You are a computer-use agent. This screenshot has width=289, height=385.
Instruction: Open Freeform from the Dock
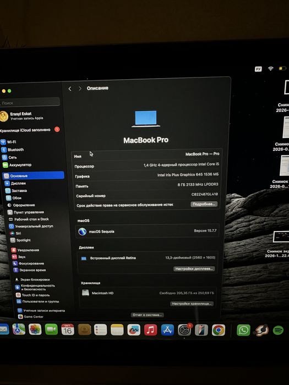pos(134,330)
